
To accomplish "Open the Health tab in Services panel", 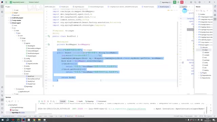I will click(x=80, y=101).
